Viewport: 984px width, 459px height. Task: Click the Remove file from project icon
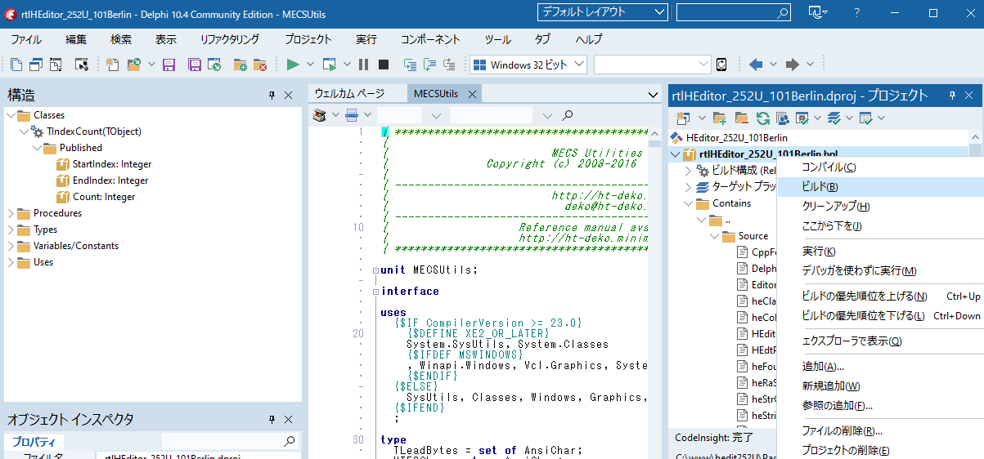260,65
